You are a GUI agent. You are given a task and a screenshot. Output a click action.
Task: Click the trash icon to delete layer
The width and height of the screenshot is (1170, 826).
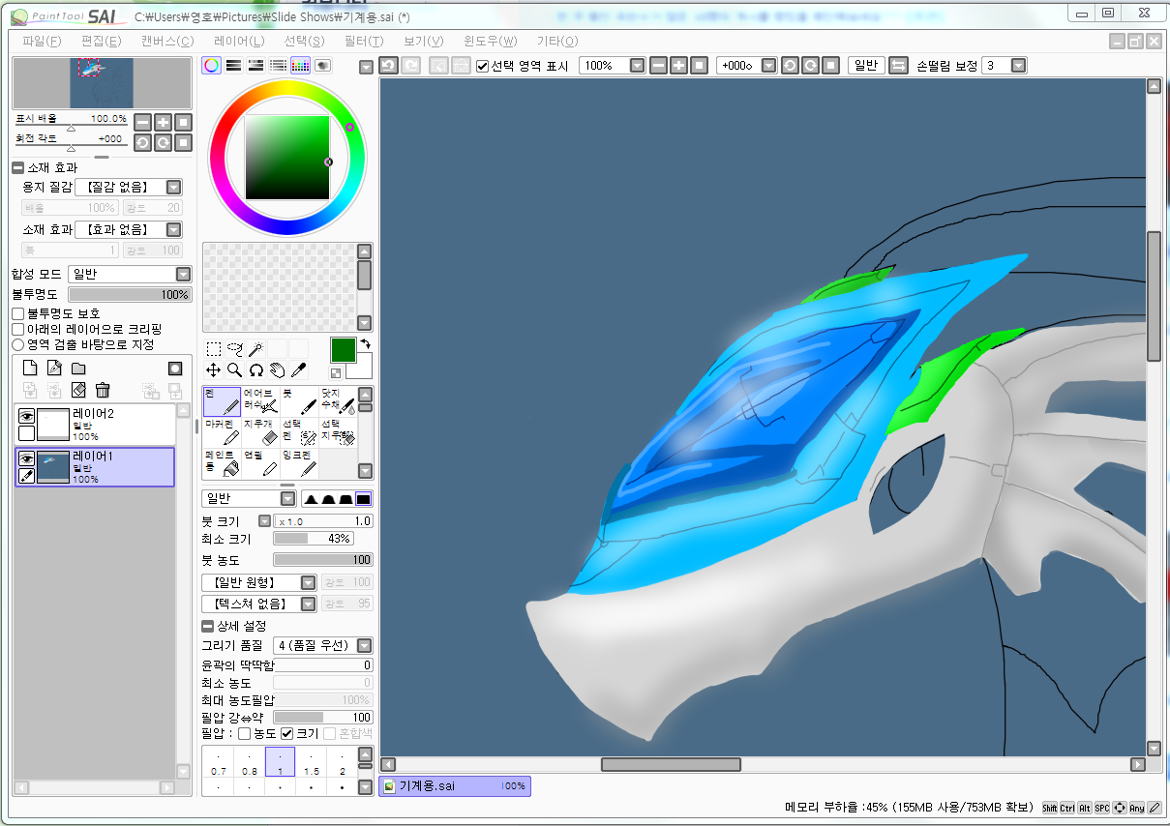pyautogui.click(x=103, y=390)
